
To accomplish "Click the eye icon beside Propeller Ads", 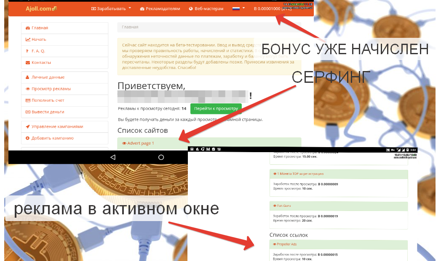I will click(x=275, y=244).
